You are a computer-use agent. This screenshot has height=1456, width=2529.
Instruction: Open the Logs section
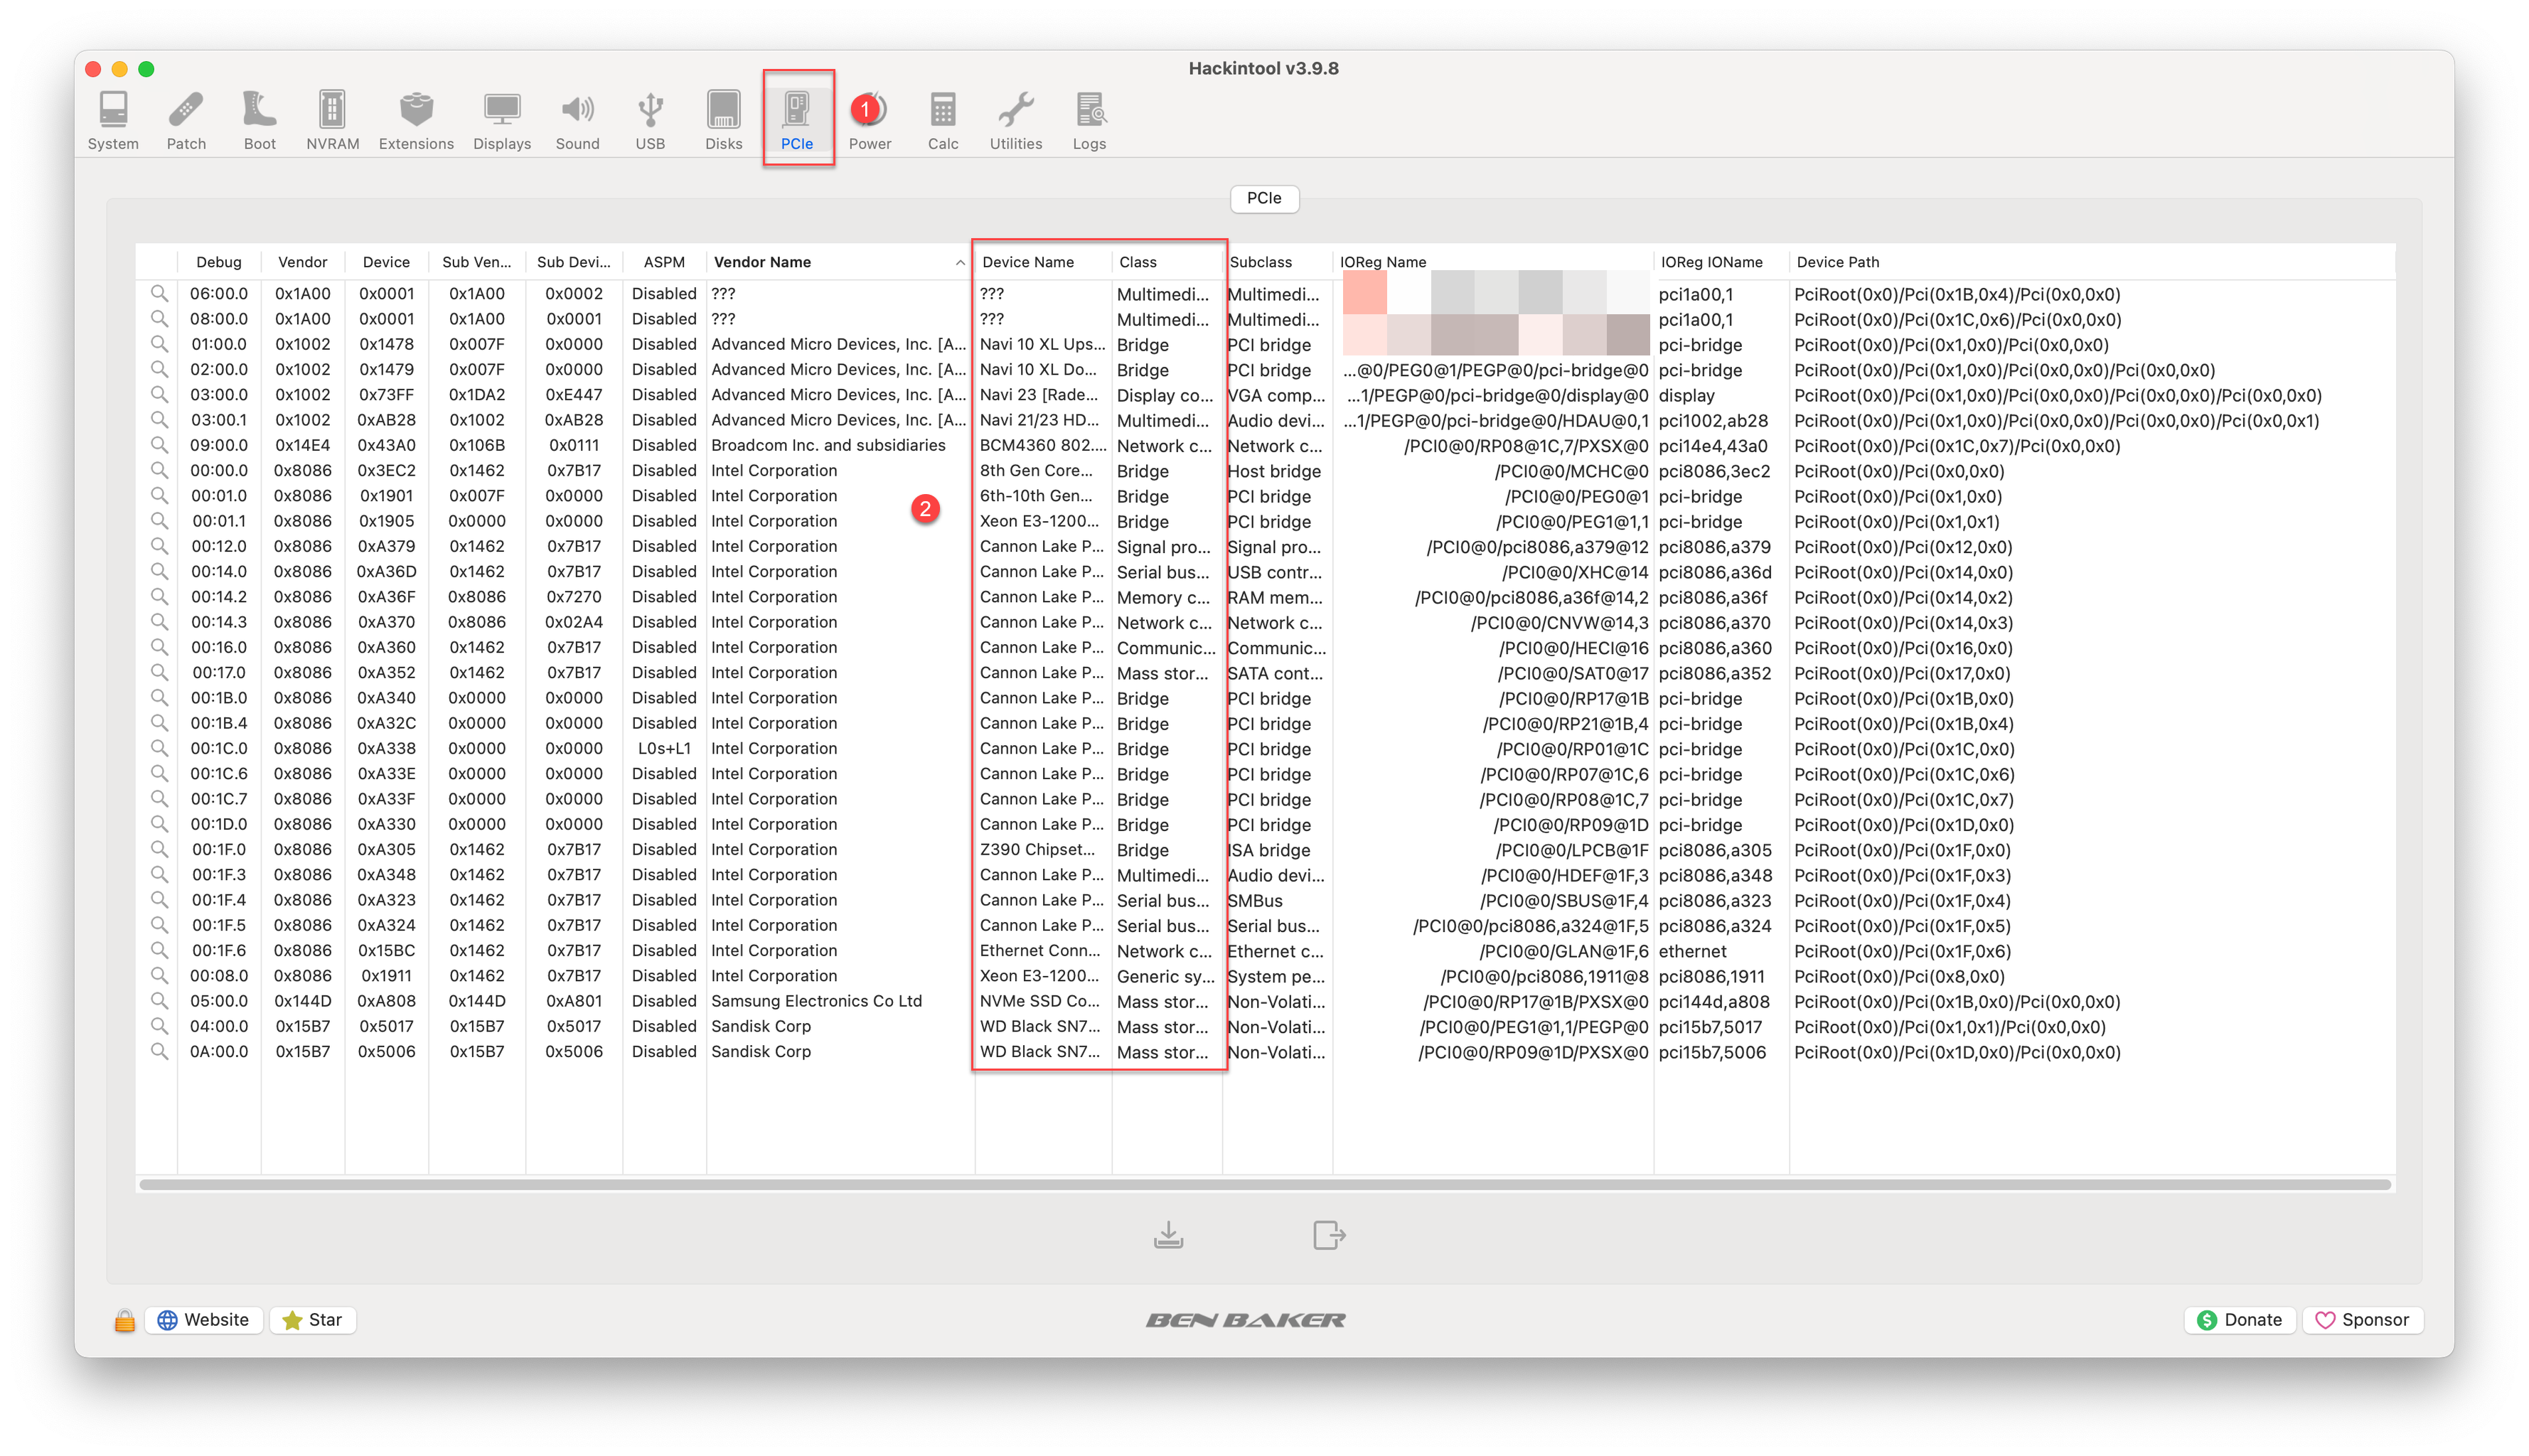pyautogui.click(x=1089, y=120)
